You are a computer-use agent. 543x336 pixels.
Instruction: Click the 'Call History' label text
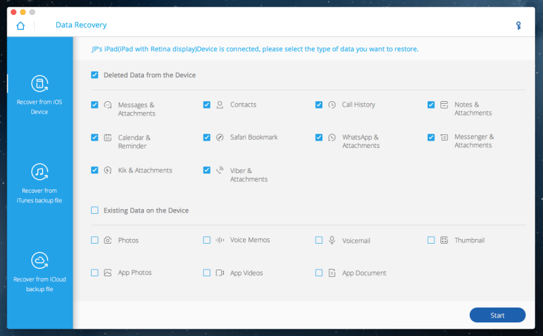(x=358, y=105)
